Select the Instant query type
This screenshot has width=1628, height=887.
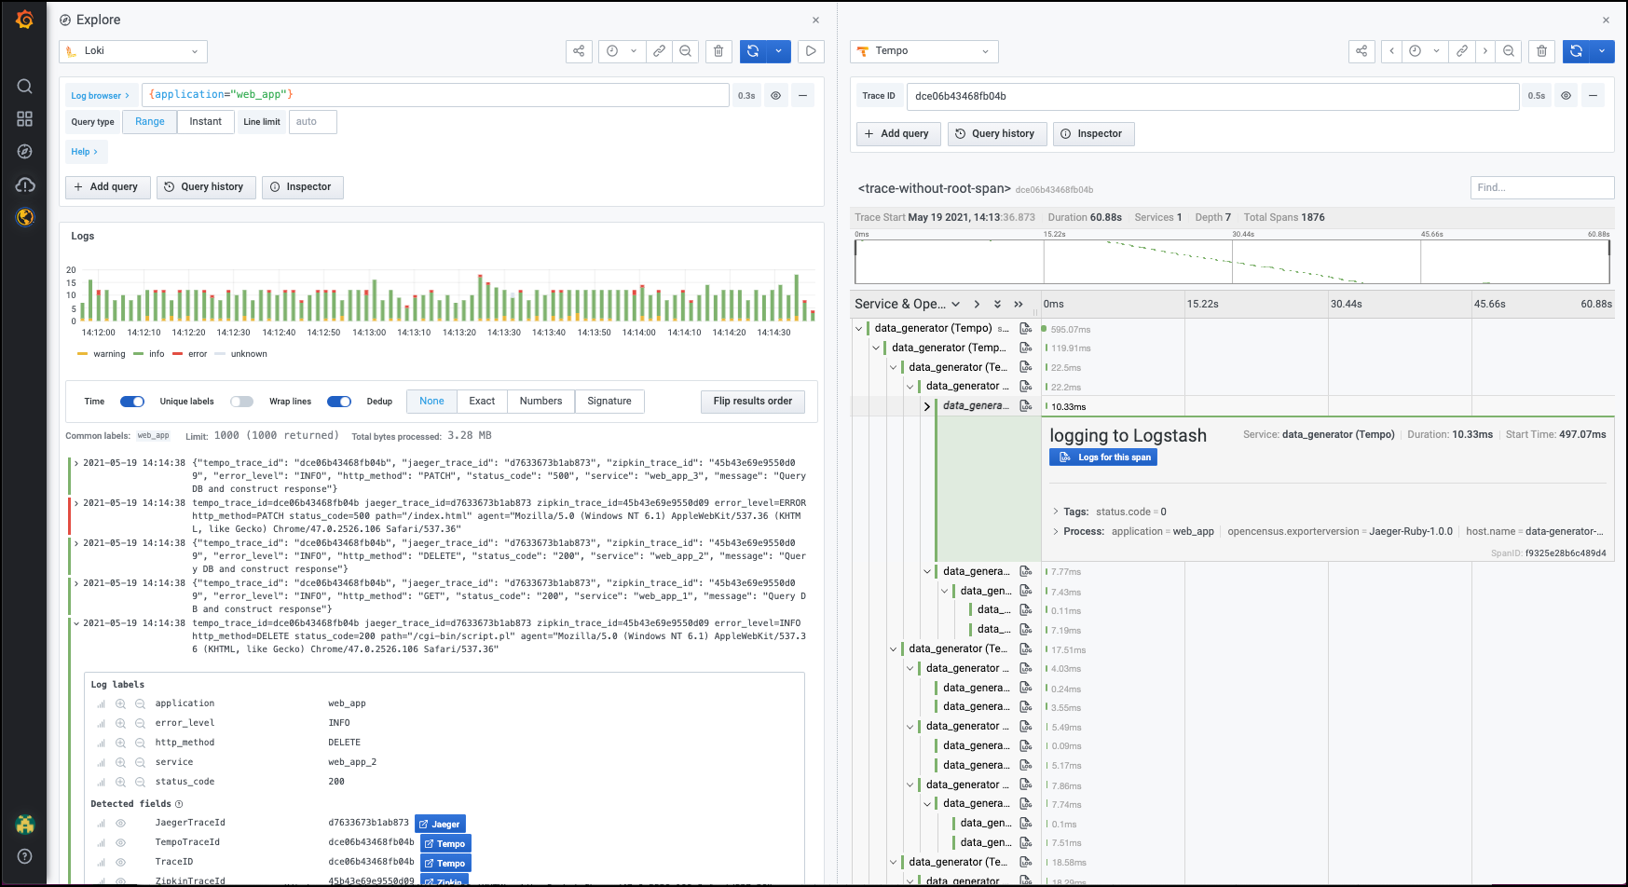pyautogui.click(x=205, y=122)
